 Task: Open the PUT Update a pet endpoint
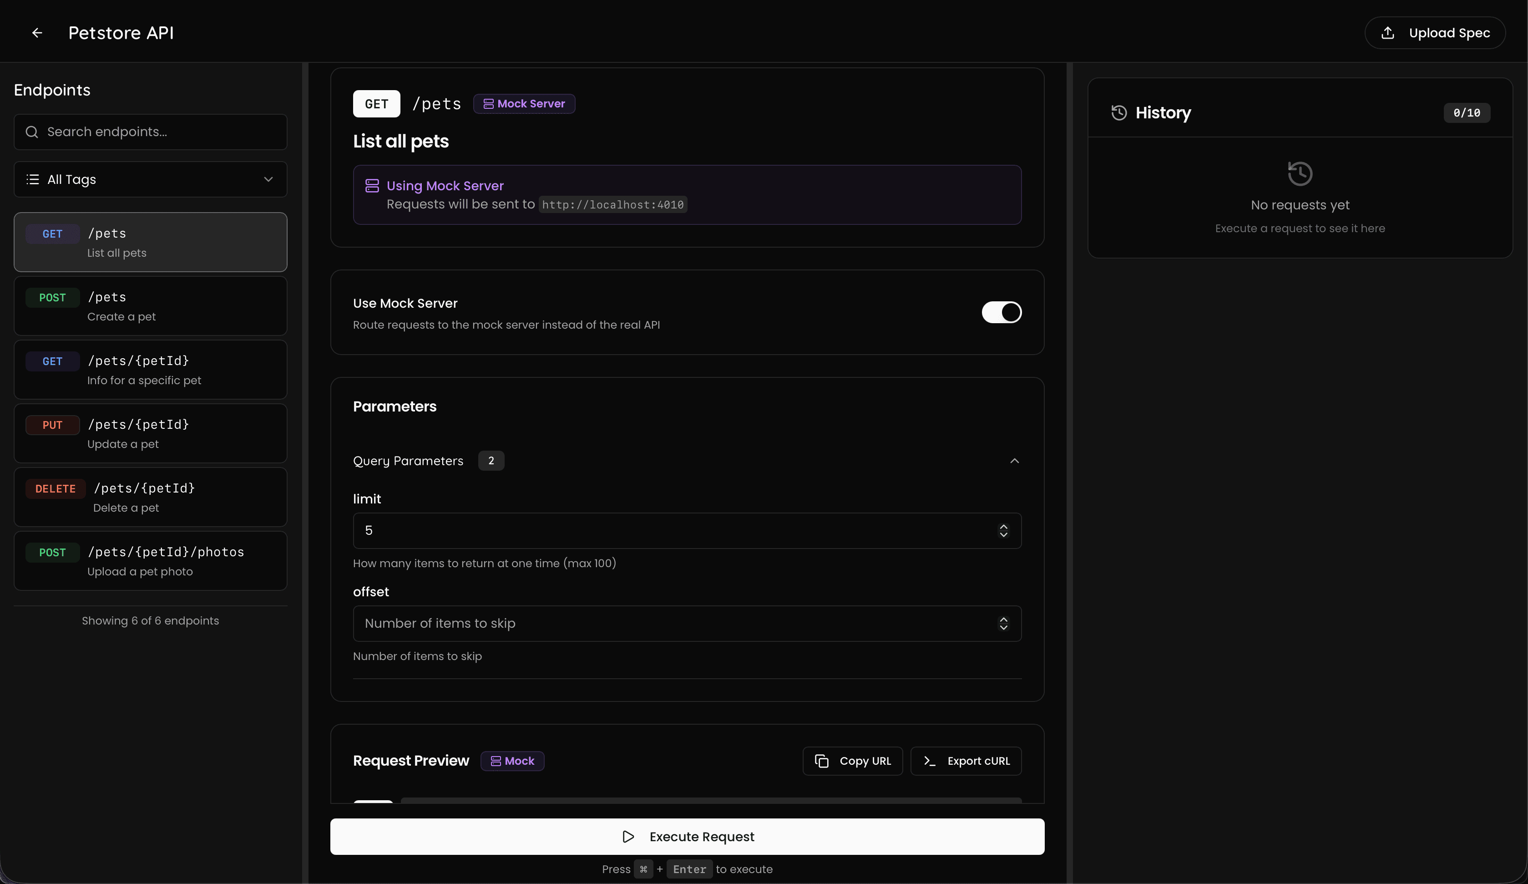pos(150,434)
